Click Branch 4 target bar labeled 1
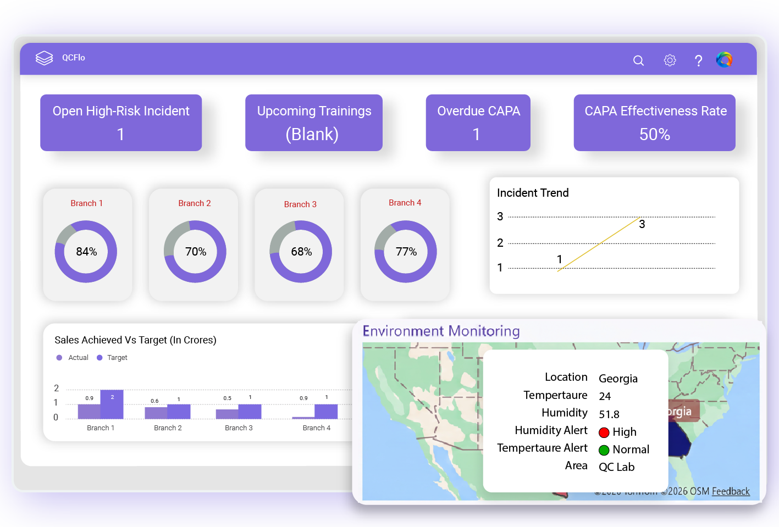Image resolution: width=779 pixels, height=527 pixels. [x=326, y=412]
